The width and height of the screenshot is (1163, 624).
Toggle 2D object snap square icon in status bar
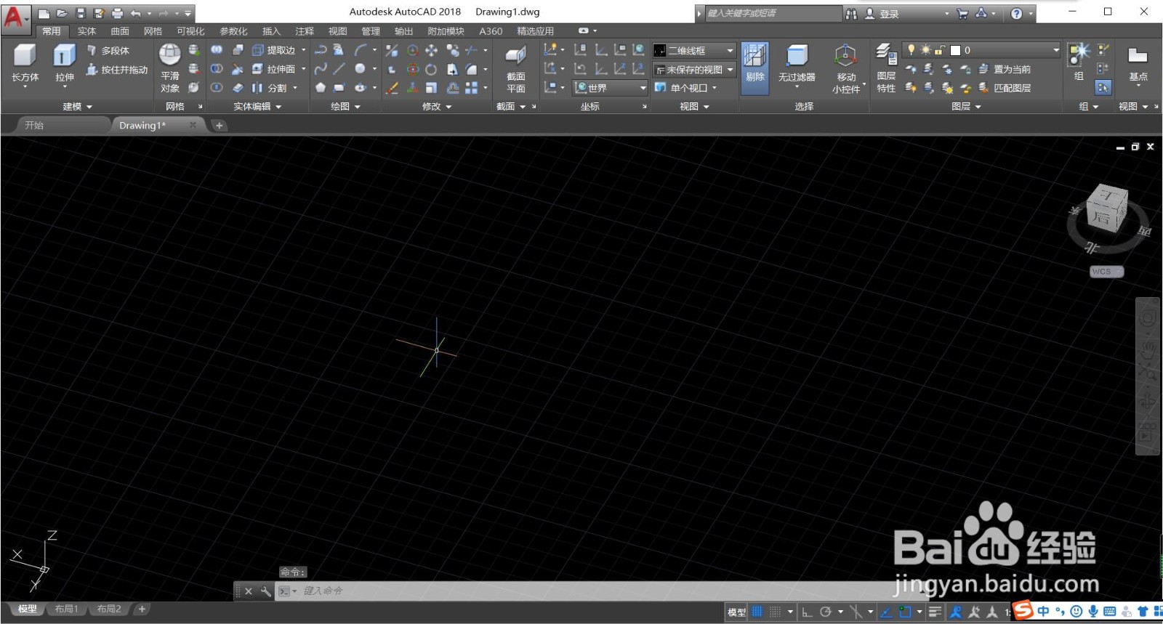pyautogui.click(x=905, y=612)
